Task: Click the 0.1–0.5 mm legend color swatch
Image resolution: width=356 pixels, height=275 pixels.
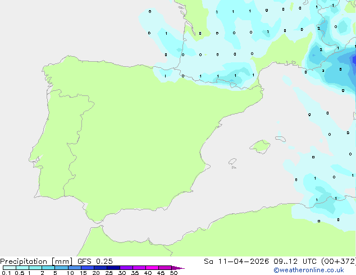Action: click(x=10, y=268)
